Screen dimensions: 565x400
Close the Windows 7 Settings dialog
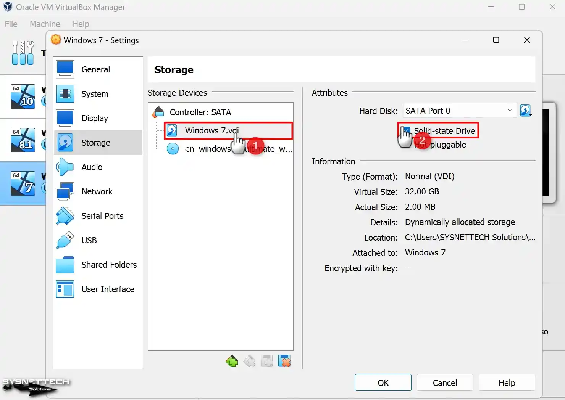click(x=527, y=40)
